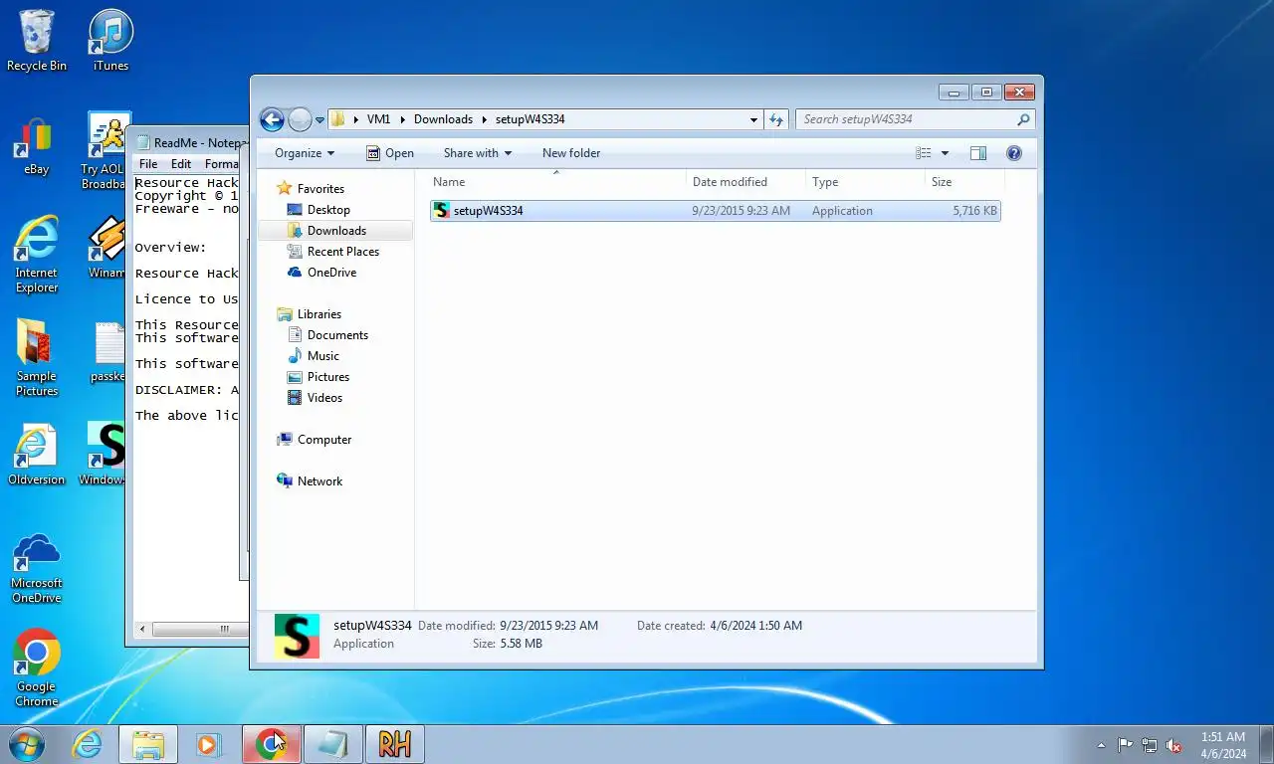1274x764 pixels.
Task: Expand arrow after Downloads breadcrumb
Action: click(x=485, y=119)
